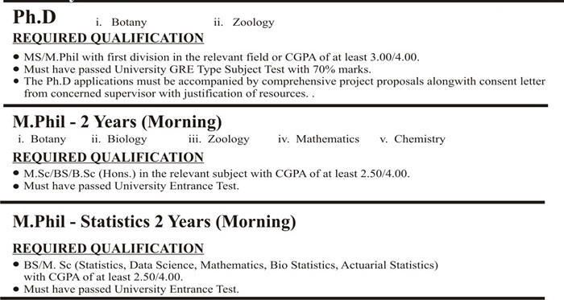This screenshot has width=564, height=300.
Task: Click the REQUIRED QUALIFICATION heading under Statistics
Action: [x=108, y=249]
